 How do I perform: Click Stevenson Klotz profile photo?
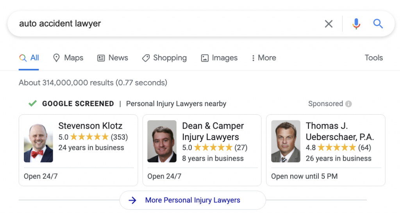point(38,143)
